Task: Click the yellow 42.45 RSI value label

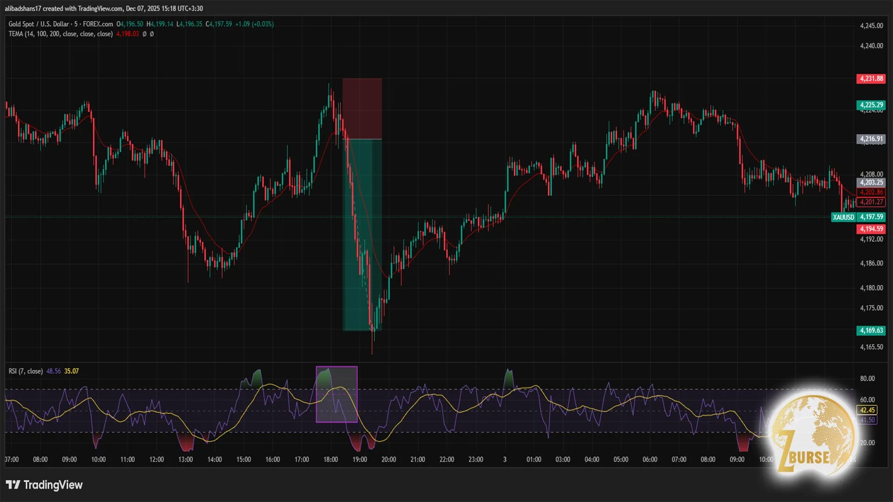Action: pyautogui.click(x=867, y=410)
